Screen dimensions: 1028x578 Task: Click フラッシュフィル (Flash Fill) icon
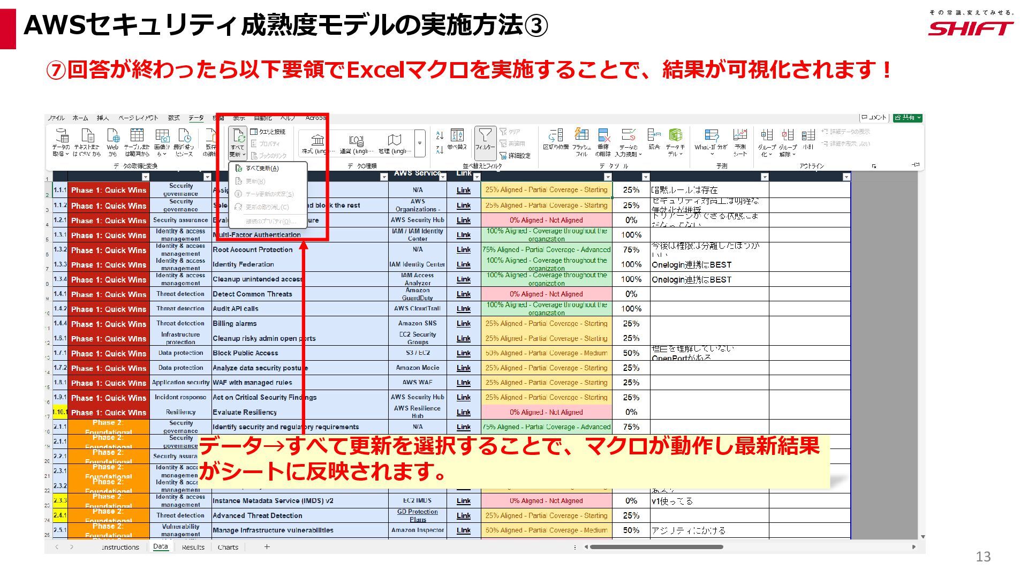(x=581, y=142)
